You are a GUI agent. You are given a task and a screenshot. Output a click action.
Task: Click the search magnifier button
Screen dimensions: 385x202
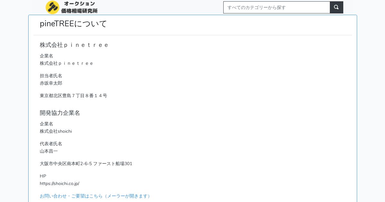point(337,7)
